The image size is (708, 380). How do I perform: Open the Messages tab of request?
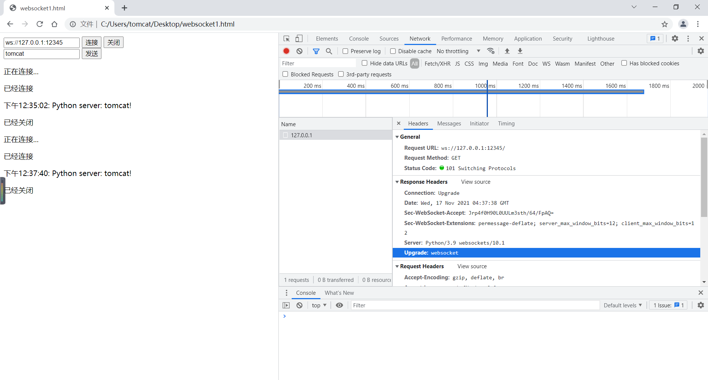click(x=449, y=124)
